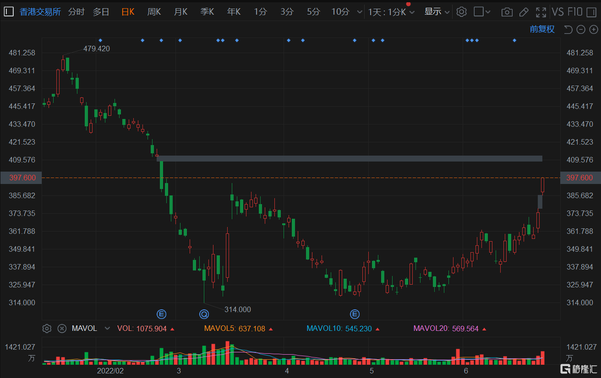Enter fullscreen chart mode
Viewport: 601px width, 378px height.
pyautogui.click(x=541, y=12)
